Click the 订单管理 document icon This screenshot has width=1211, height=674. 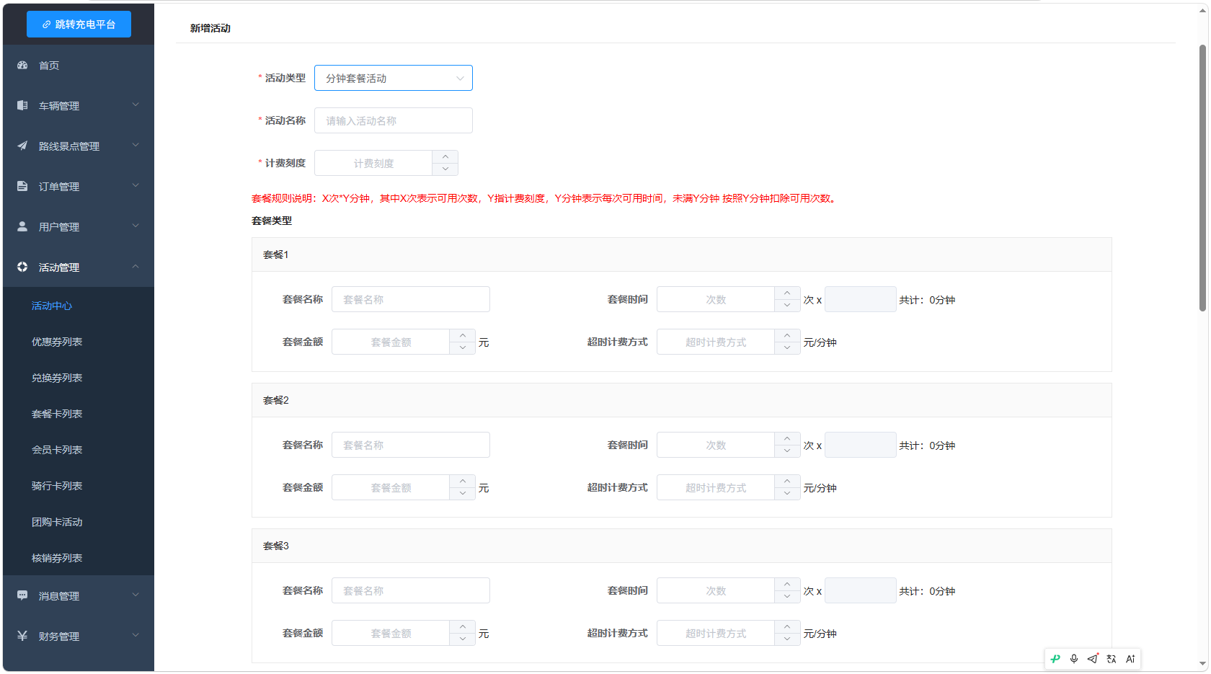click(x=22, y=186)
